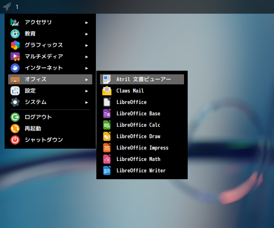Choose ログアウト to log out
The image size is (274, 228).
tap(50, 117)
